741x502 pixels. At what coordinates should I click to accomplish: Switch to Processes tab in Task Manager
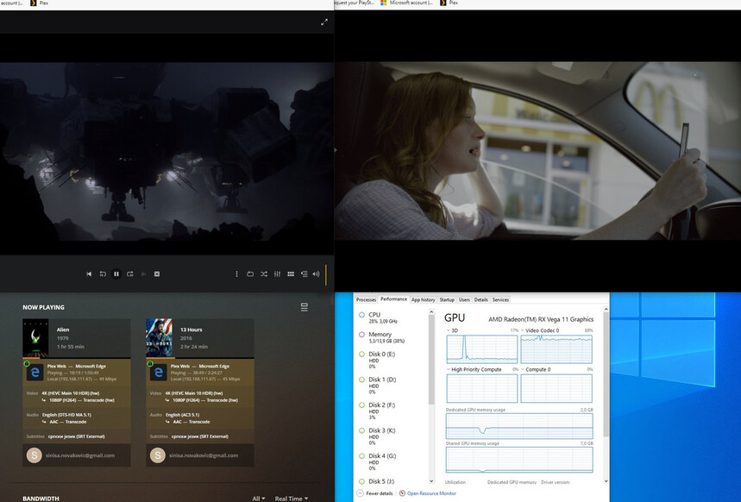click(x=366, y=299)
